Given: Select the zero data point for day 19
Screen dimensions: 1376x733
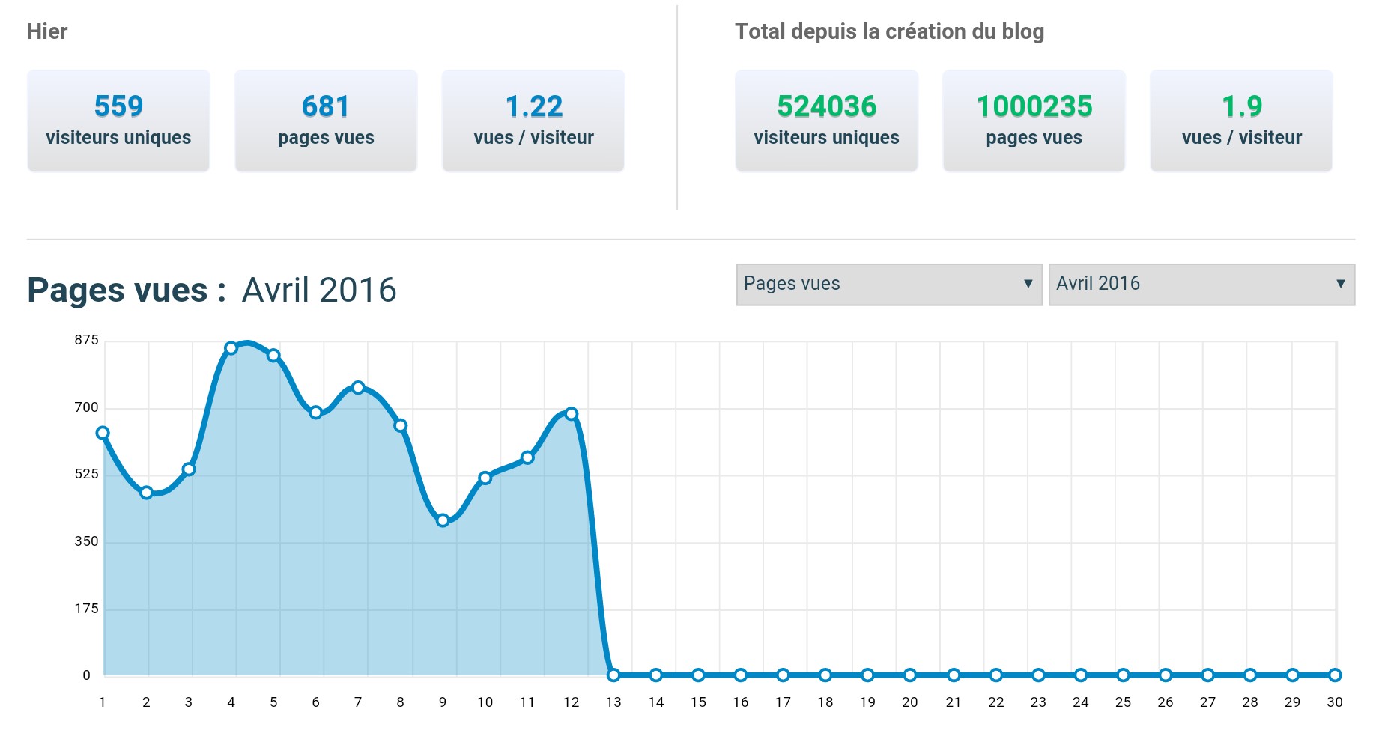Looking at the screenshot, I should coord(867,675).
